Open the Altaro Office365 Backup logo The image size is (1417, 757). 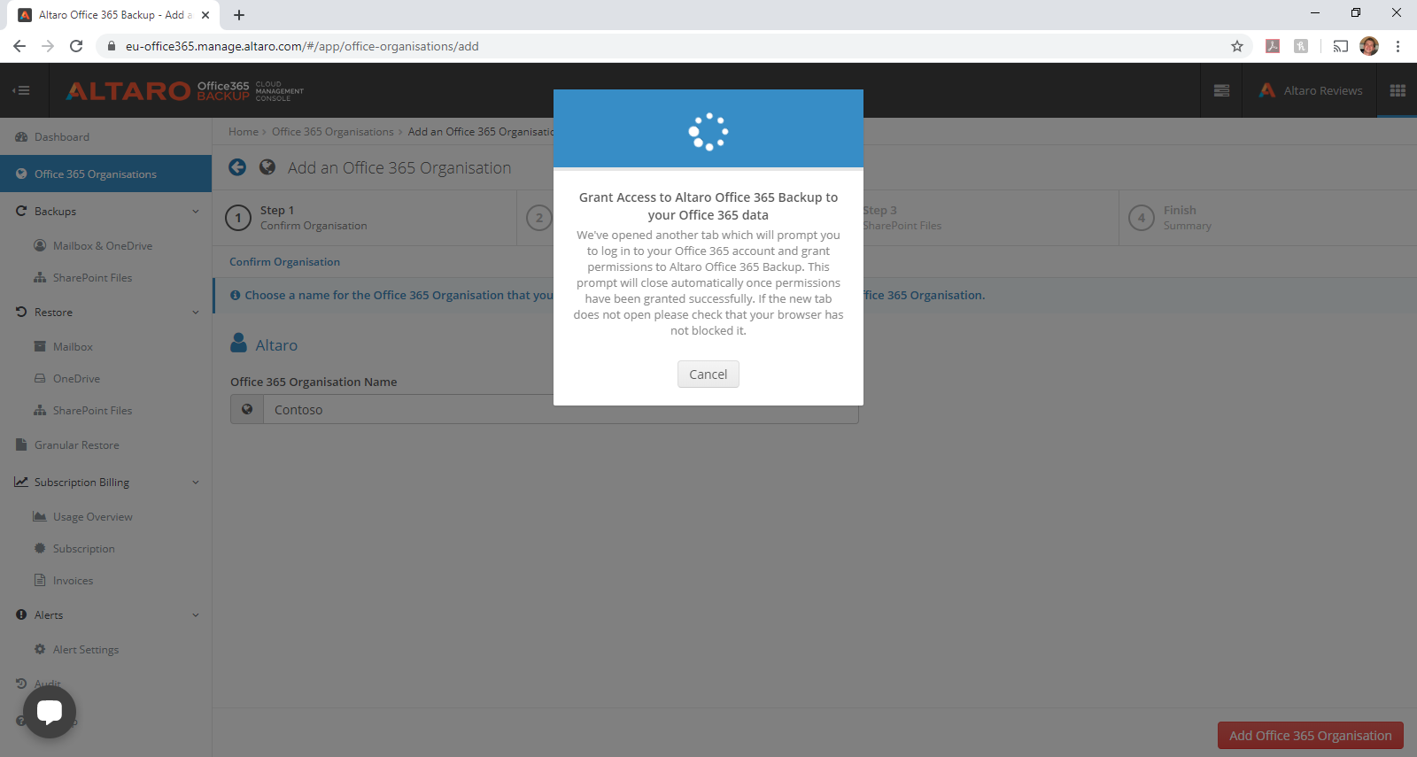click(x=184, y=90)
